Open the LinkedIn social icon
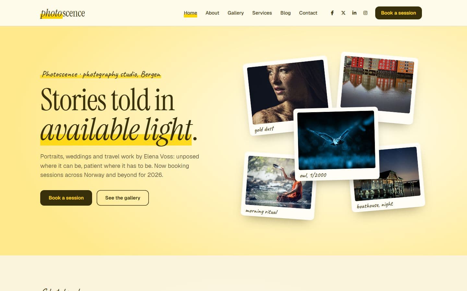Viewport: 467px width, 291px height. coord(354,13)
